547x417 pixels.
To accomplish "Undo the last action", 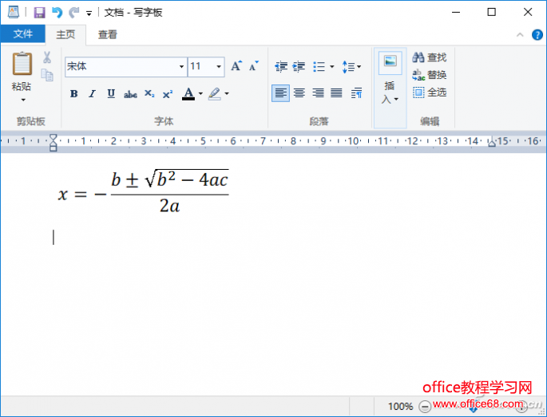I will [x=57, y=13].
